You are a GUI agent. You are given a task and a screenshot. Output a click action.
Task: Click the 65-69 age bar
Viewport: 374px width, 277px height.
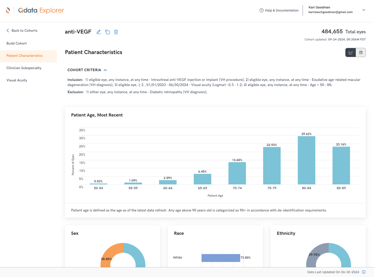(203, 179)
